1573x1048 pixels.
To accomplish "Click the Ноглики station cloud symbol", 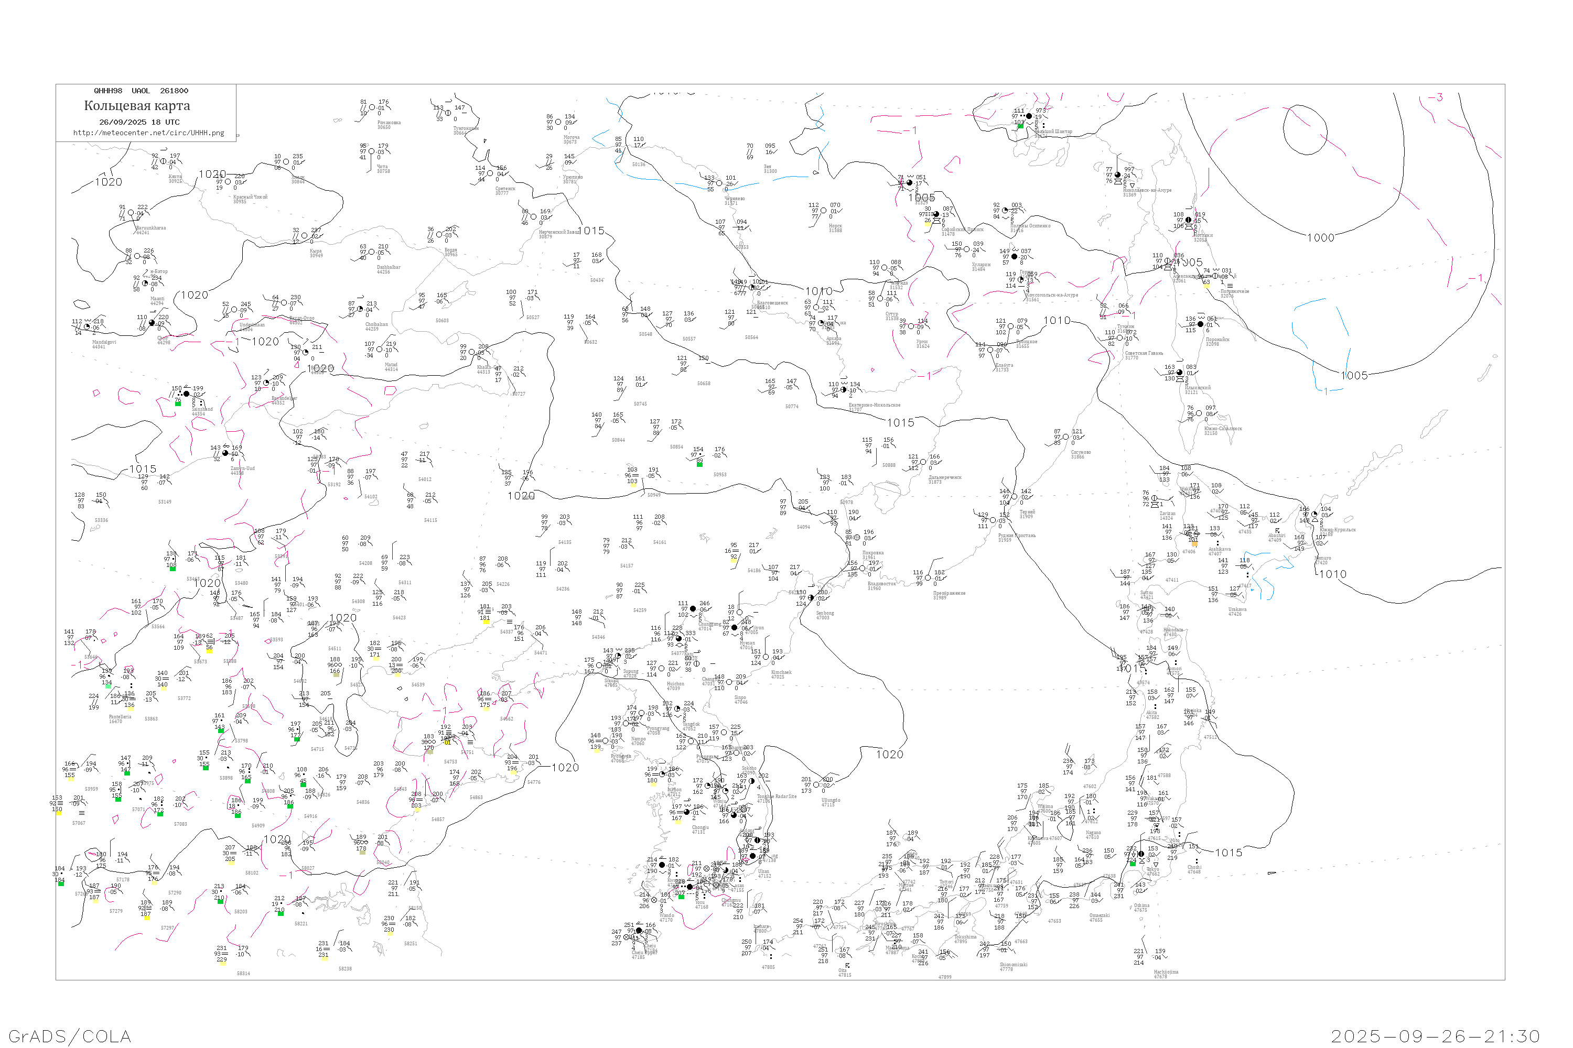I will click(x=1189, y=220).
